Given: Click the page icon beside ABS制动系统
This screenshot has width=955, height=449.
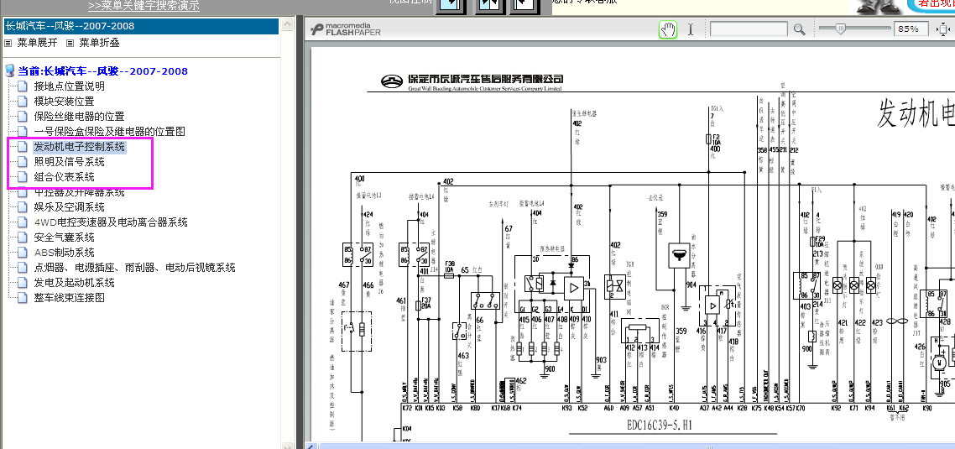Looking at the screenshot, I should click(x=23, y=253).
